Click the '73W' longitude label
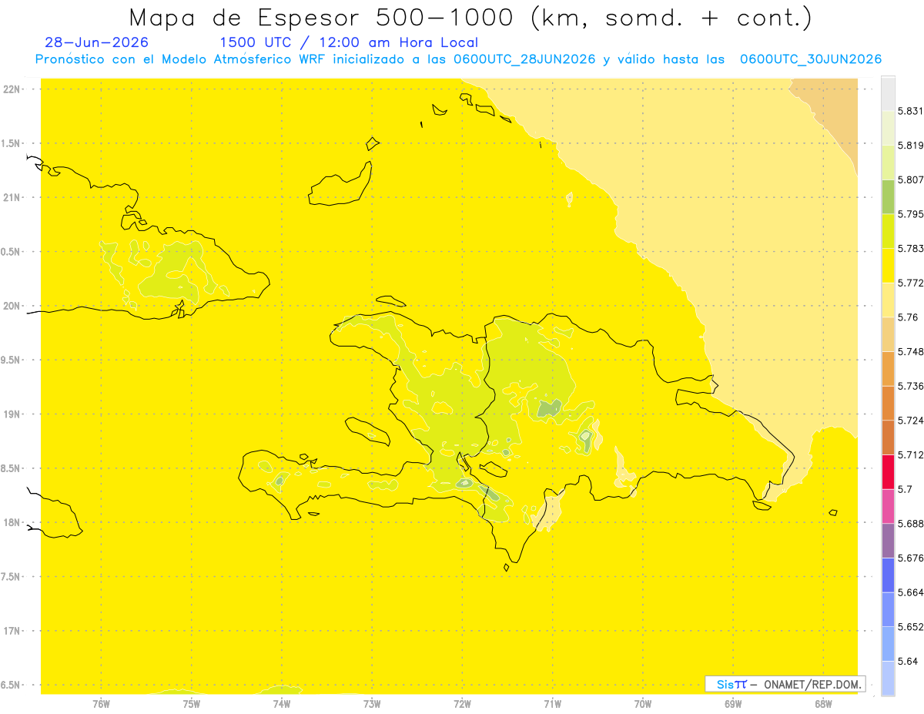 pos(372,704)
